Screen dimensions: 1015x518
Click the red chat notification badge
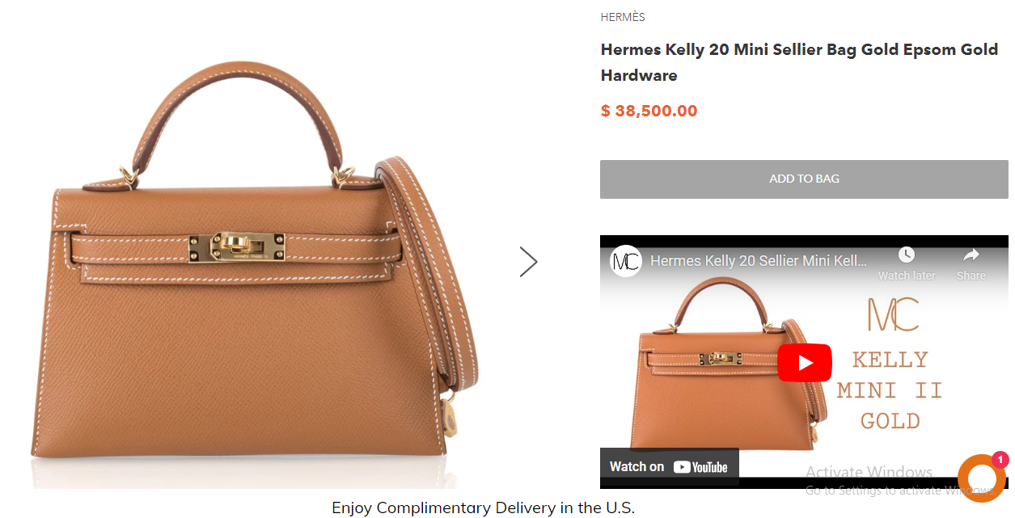click(x=1000, y=460)
